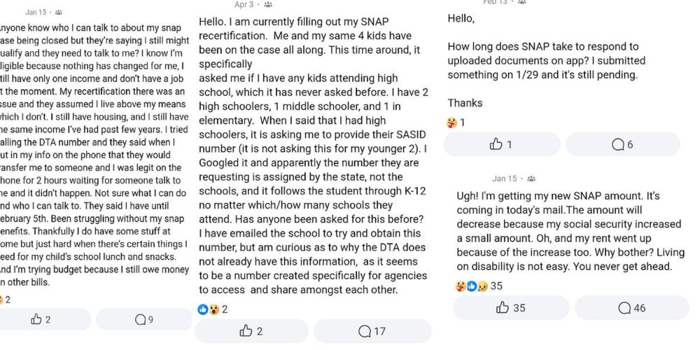Open the Apr 3 post timestamp link
Image resolution: width=700 pixels, height=350 pixels.
(x=244, y=5)
